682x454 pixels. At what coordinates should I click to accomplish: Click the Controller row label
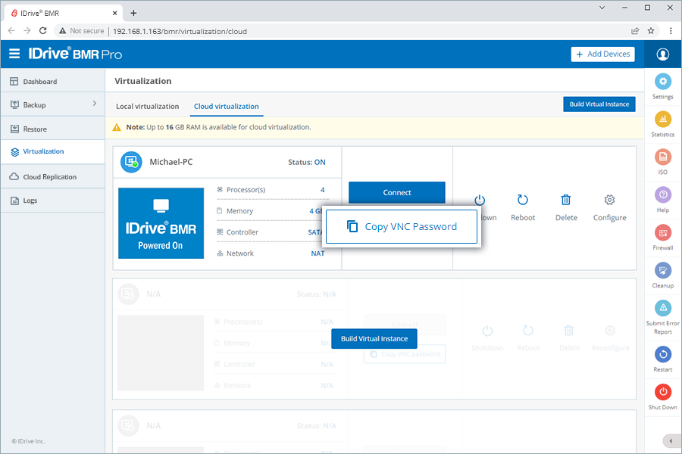coord(242,232)
